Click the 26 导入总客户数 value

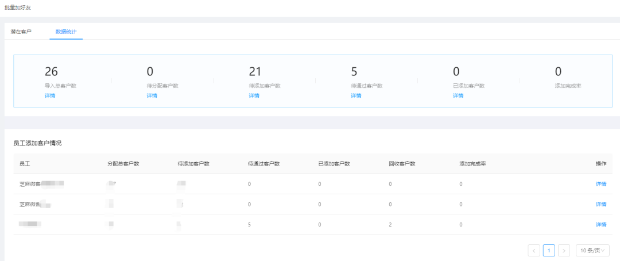pyautogui.click(x=52, y=71)
